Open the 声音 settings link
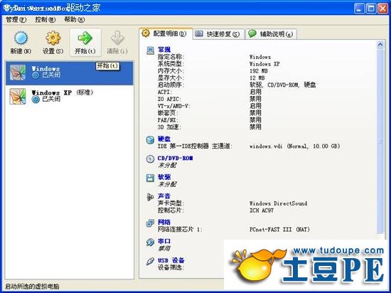The width and height of the screenshot is (391, 293). [x=164, y=196]
